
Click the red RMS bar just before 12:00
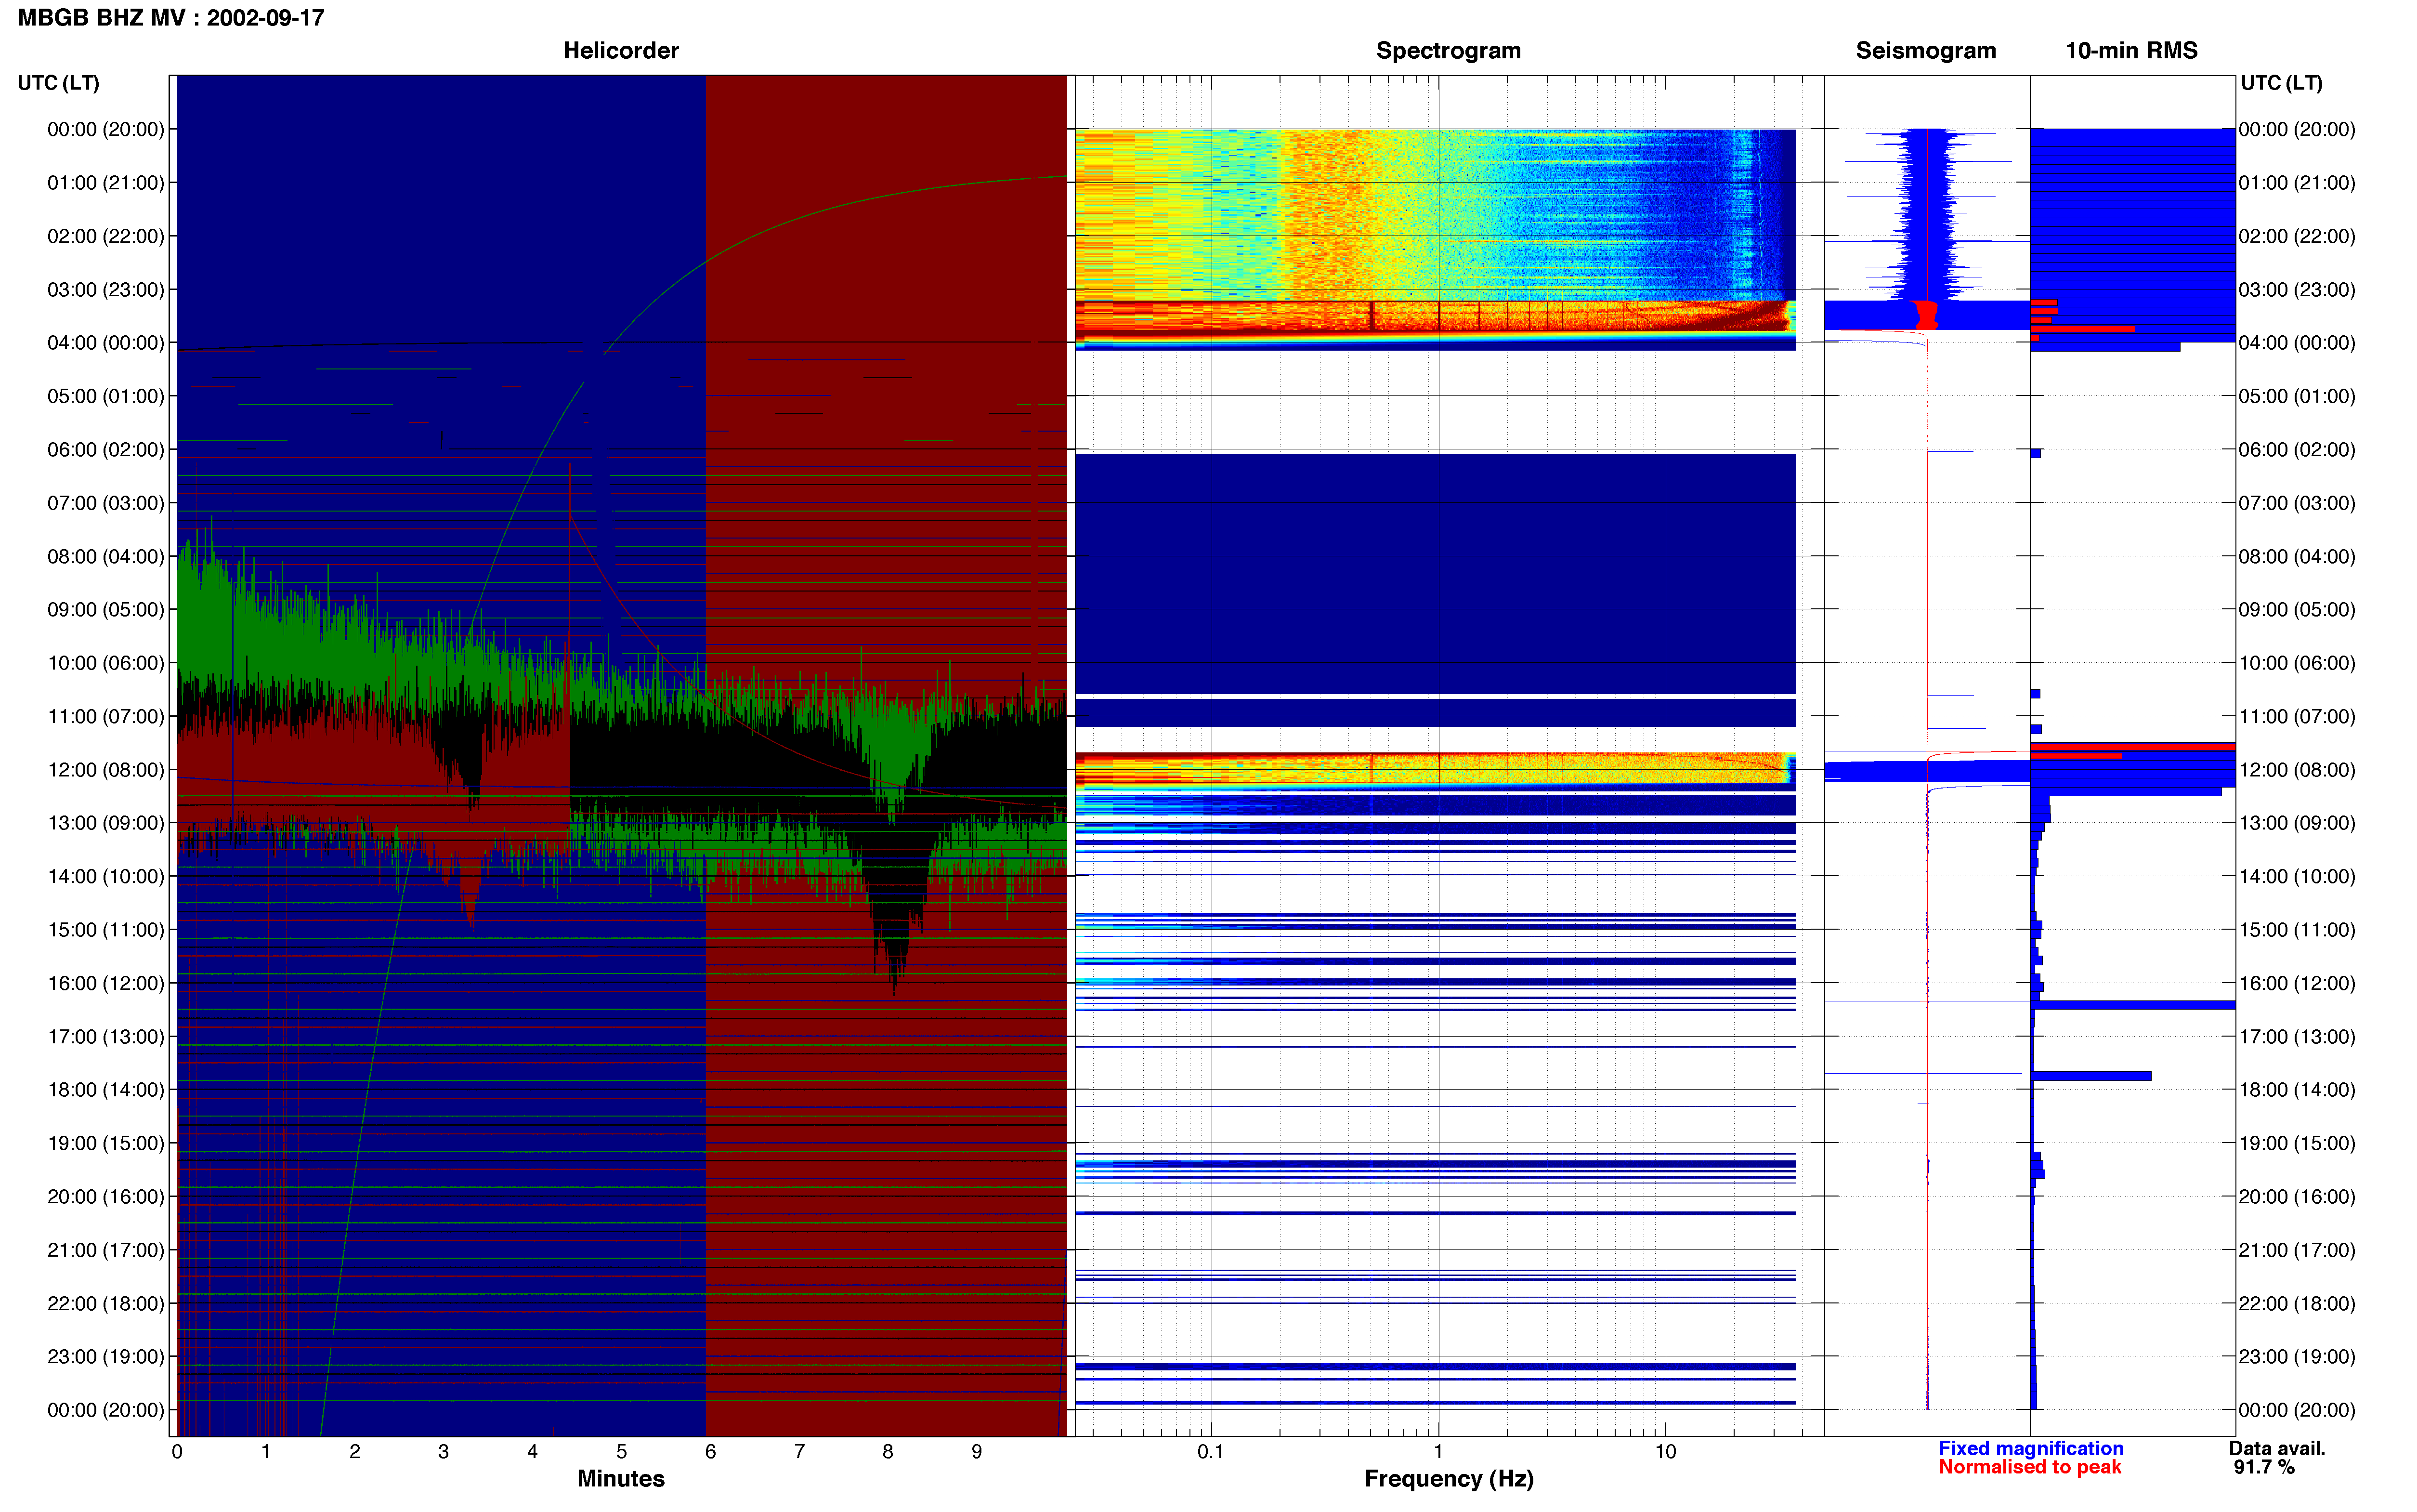pos(2133,747)
